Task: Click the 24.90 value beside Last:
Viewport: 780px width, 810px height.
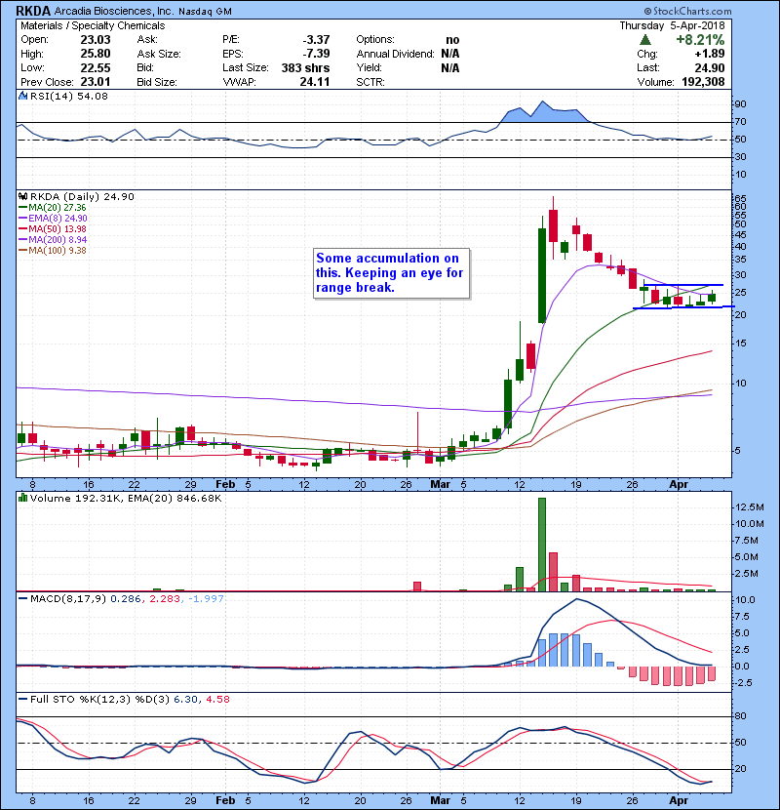Action: point(710,67)
